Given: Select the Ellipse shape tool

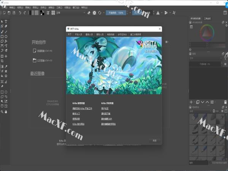Looking at the screenshot, I should [6, 36].
